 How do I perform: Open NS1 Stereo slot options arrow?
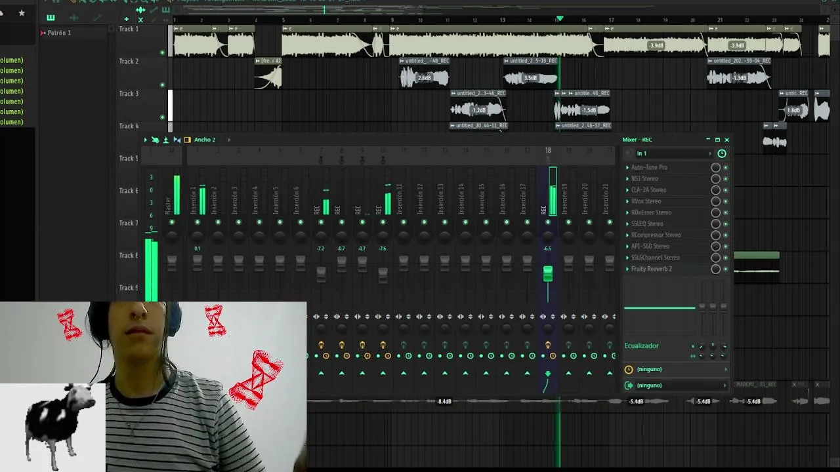(627, 178)
